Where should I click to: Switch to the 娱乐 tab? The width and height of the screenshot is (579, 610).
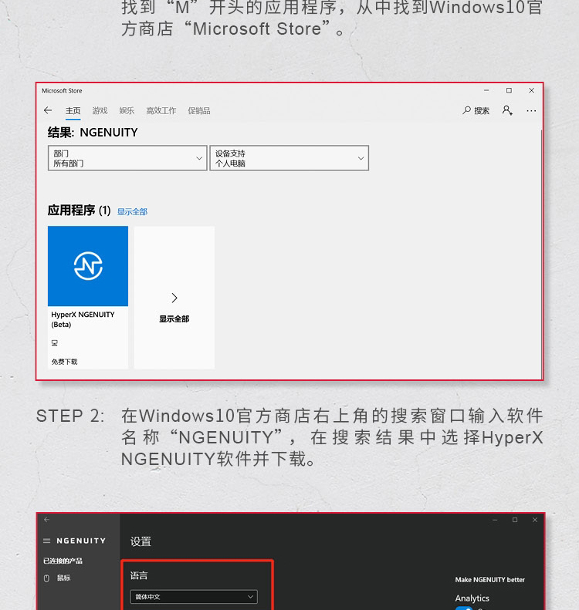click(127, 111)
